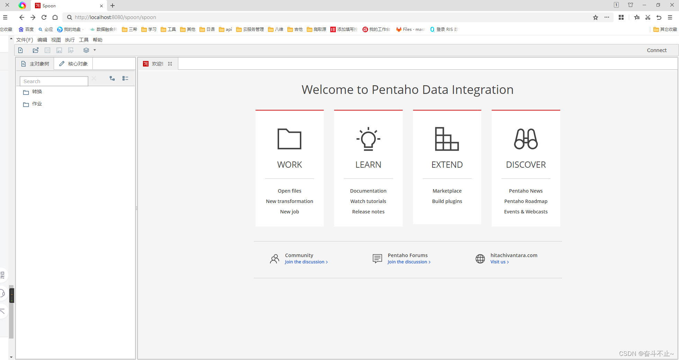Click the DISCOVER binoculars icon
679x360 pixels.
526,139
